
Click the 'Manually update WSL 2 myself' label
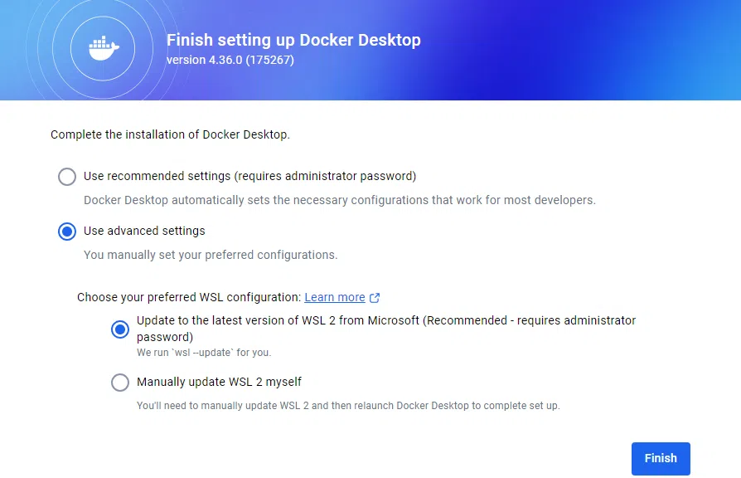[220, 383]
